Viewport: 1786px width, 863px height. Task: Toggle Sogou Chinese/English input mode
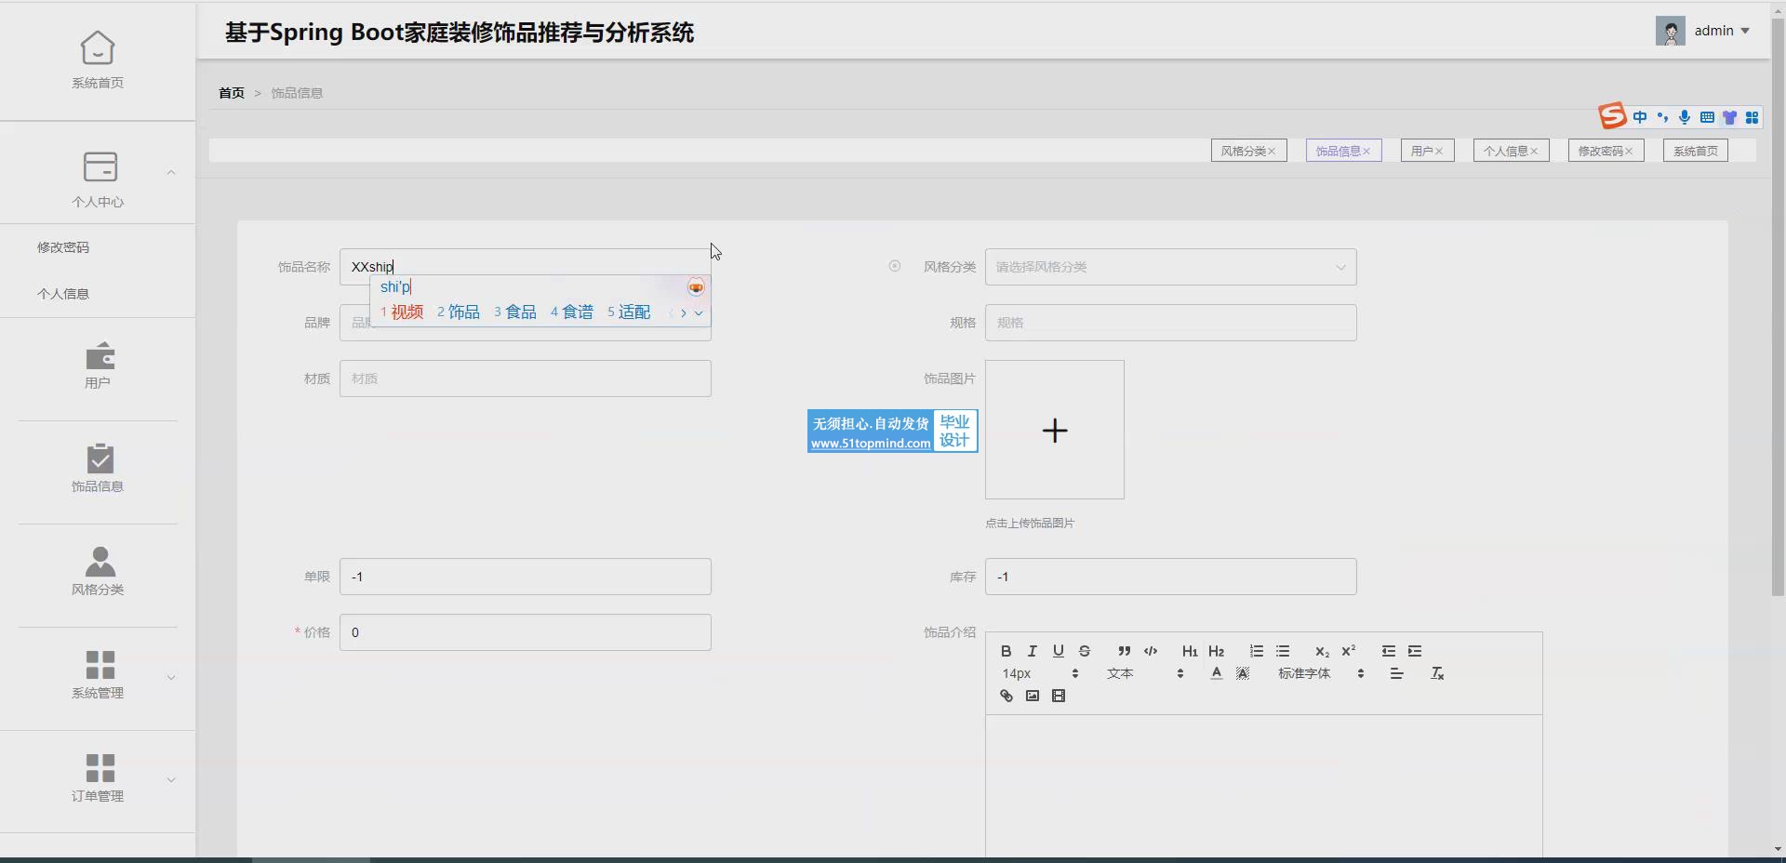[1640, 117]
